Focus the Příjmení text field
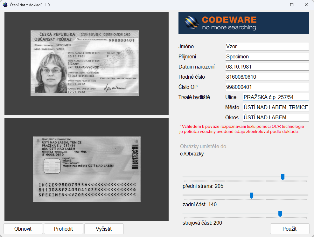The height and width of the screenshot is (237, 314). pos(267,56)
